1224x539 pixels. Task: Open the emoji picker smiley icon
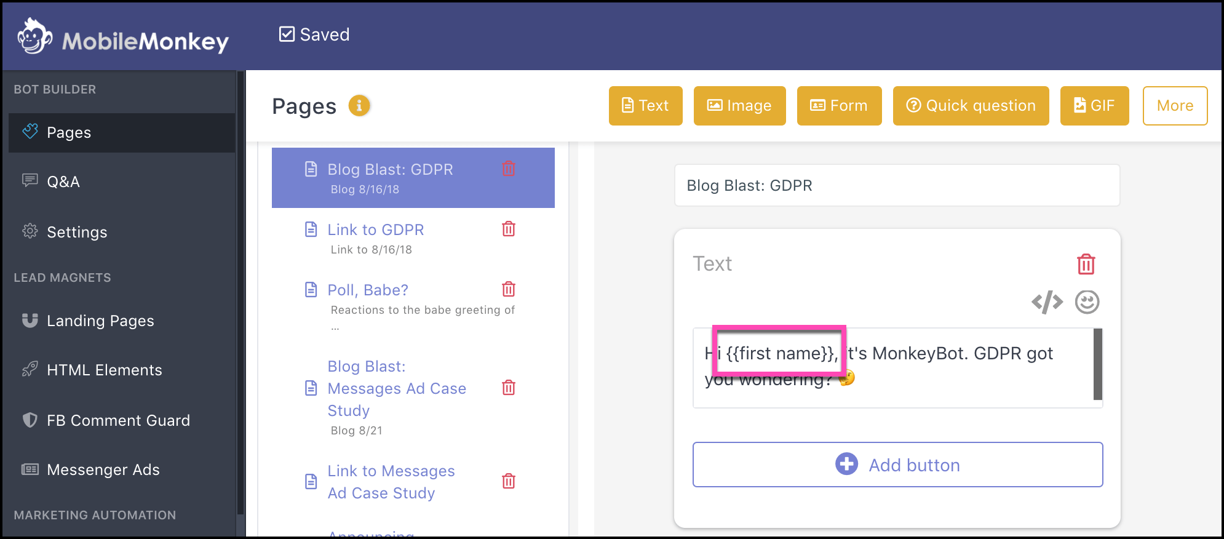(x=1087, y=302)
